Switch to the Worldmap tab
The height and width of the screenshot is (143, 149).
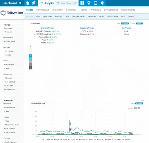click(95, 10)
